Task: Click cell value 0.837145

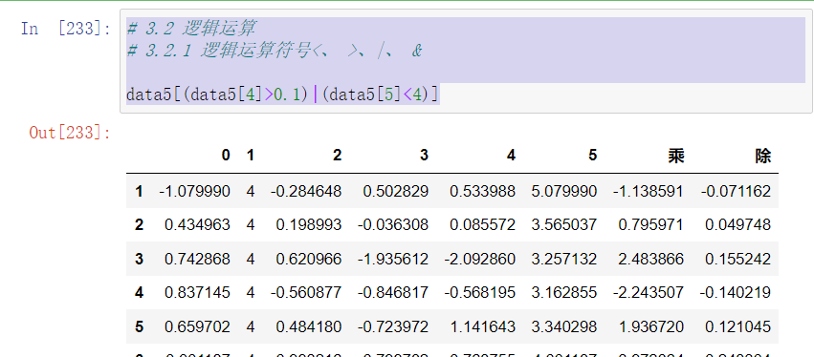Action: pyautogui.click(x=197, y=293)
